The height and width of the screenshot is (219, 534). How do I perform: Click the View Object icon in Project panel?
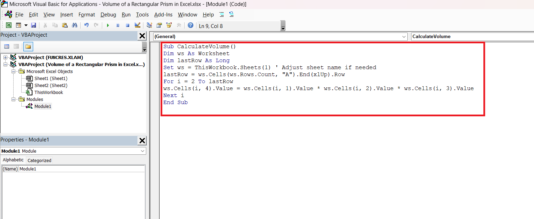point(16,46)
